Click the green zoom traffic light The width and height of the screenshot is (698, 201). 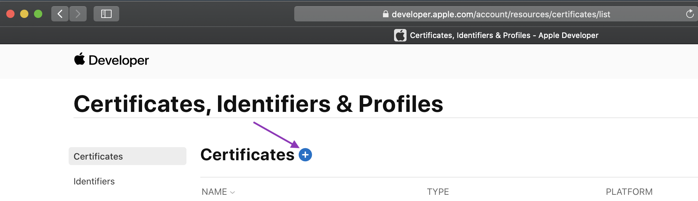click(x=37, y=14)
